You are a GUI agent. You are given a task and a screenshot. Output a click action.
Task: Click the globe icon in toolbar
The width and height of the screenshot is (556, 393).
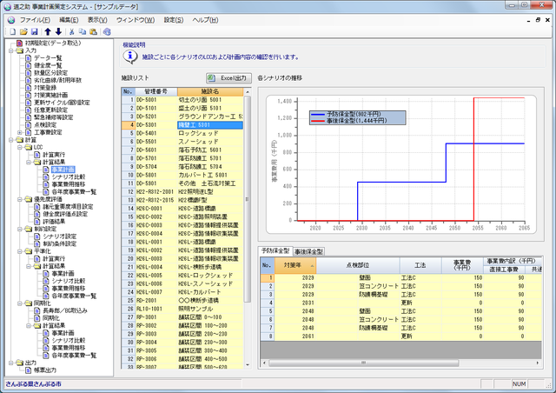click(x=108, y=30)
